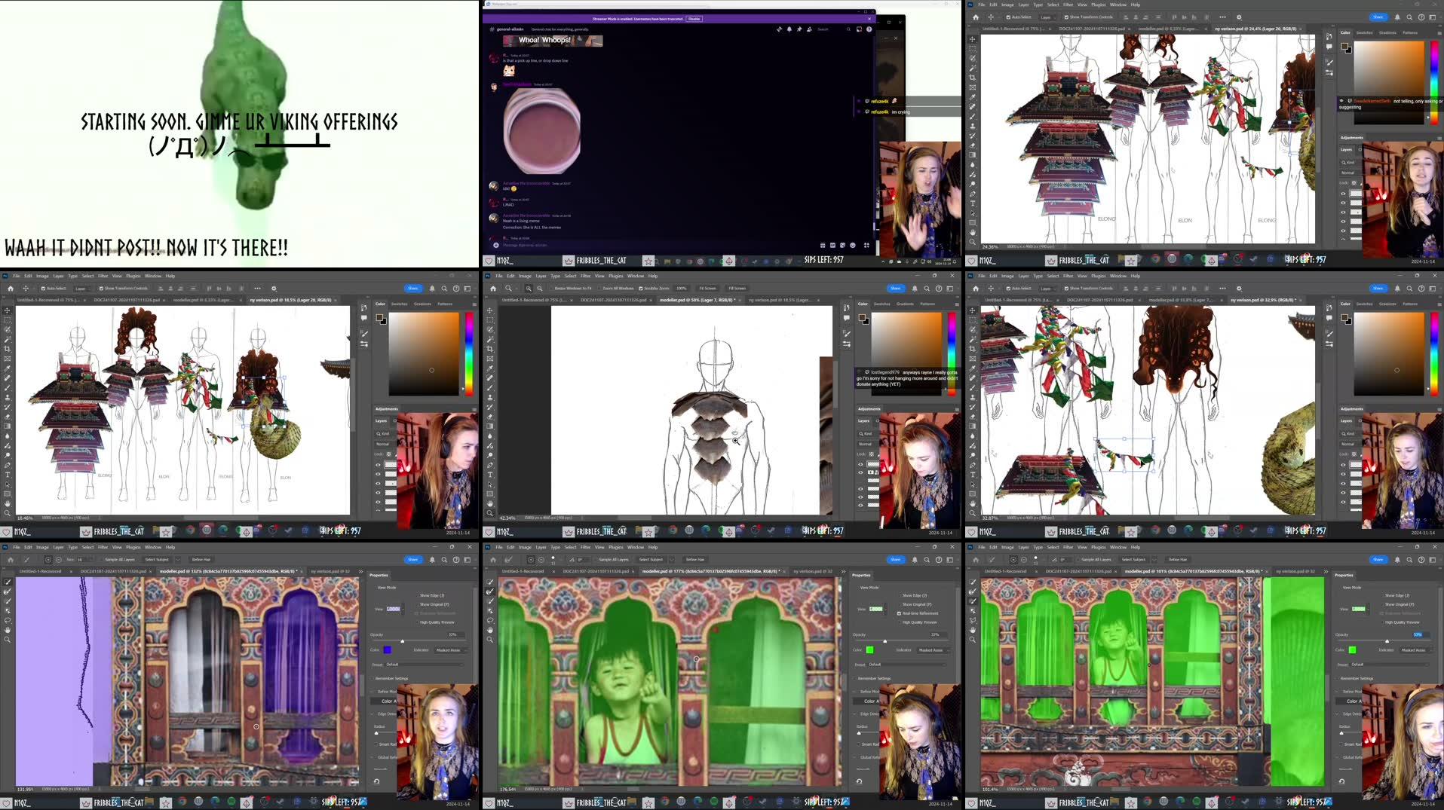Select Crop tool in the 18,5% Photoshop frame
1444x810 pixels.
pos(8,349)
